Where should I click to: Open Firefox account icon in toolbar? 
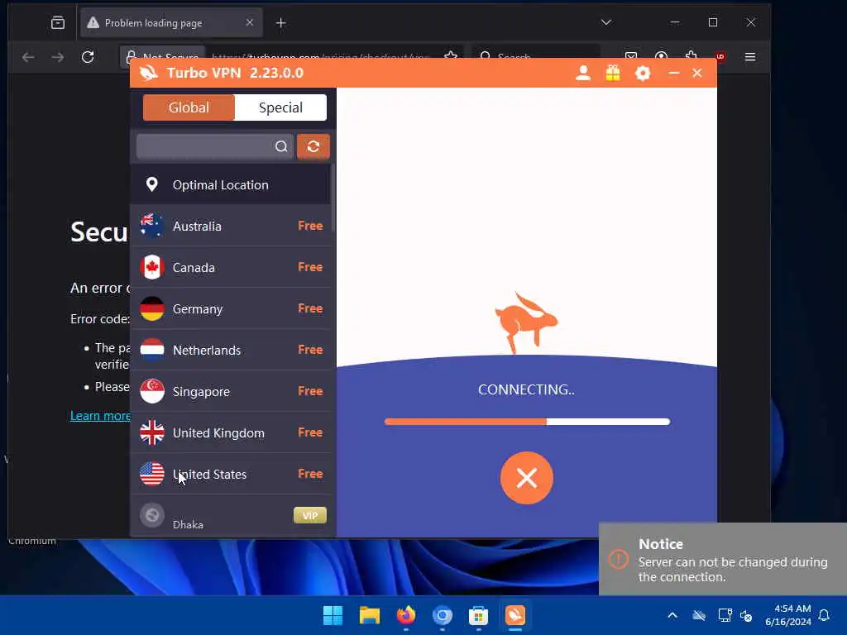click(x=661, y=56)
